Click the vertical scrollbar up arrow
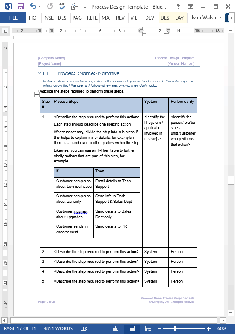235x334 pixels. (231, 30)
